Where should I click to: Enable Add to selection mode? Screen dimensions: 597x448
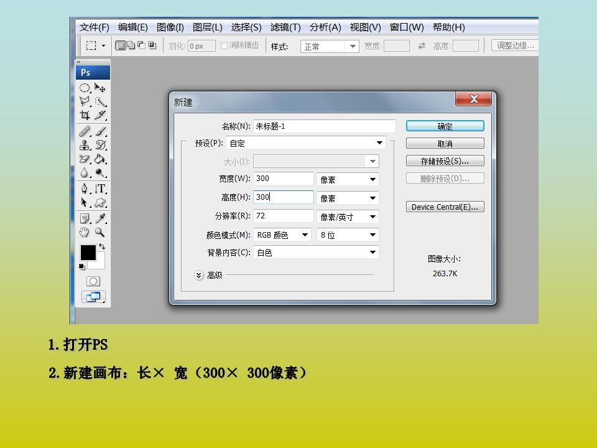[131, 45]
